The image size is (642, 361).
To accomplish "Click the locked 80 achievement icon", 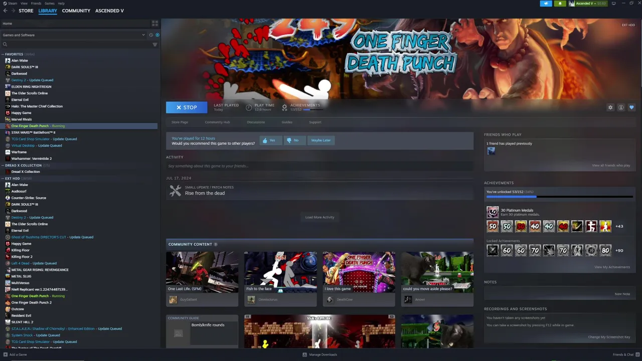I will point(605,250).
